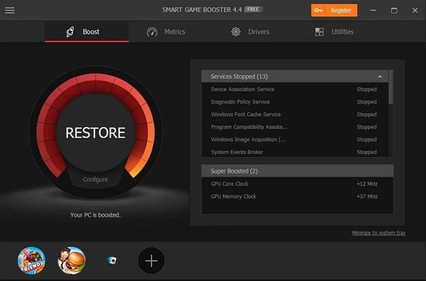The image size is (426, 281).
Task: Select System Events Broker row
Action: pyautogui.click(x=295, y=152)
